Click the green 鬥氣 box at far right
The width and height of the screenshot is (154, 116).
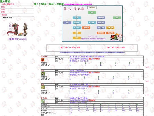pyautogui.click(x=117, y=18)
